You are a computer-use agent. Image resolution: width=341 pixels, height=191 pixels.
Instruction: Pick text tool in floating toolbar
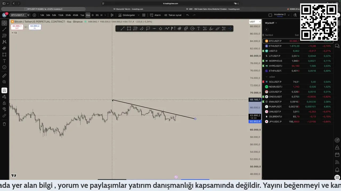(198, 29)
